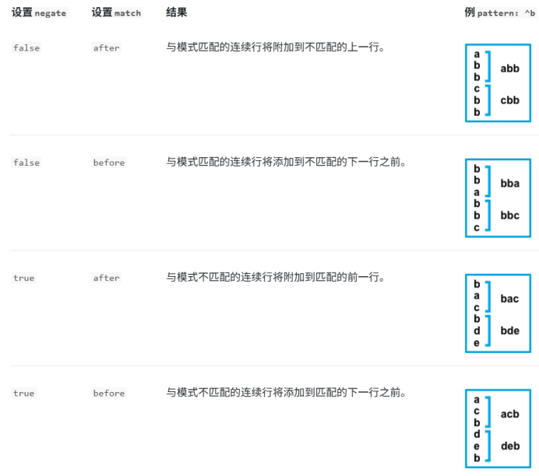Screen dimensions: 539x476
Task: Open the example diagram showing acb and deb
Action: point(498,429)
